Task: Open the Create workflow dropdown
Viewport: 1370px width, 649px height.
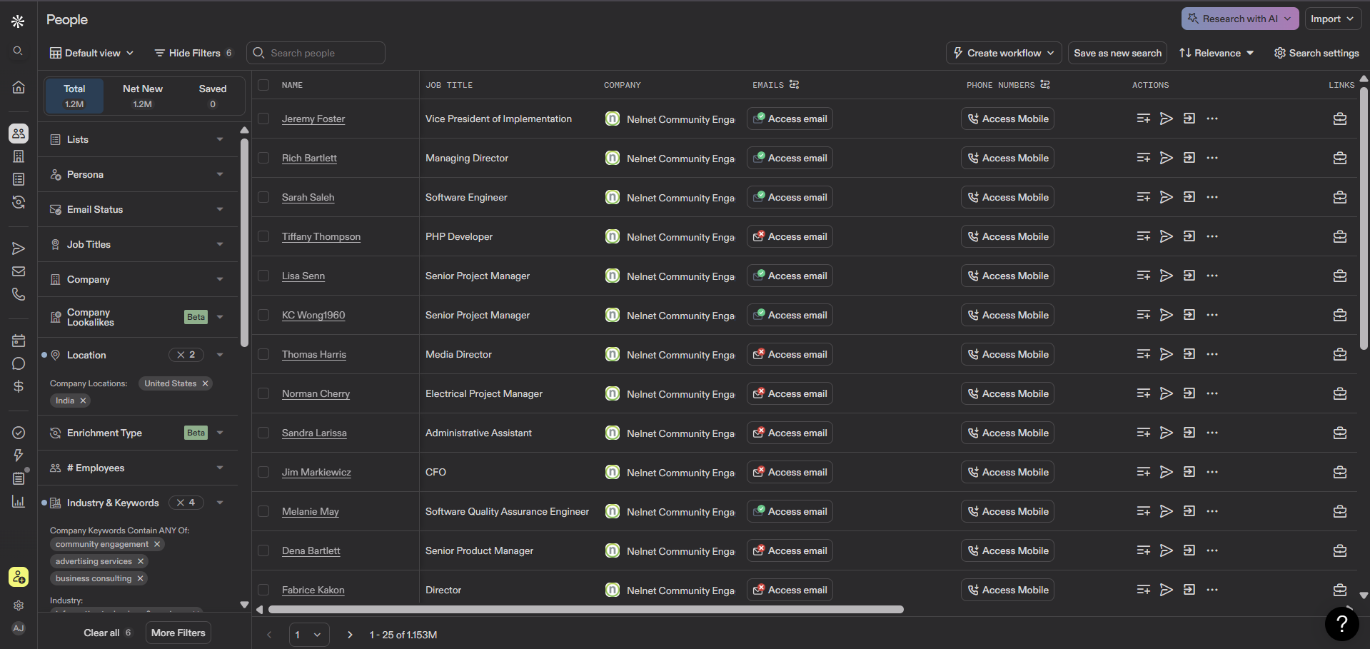Action: pyautogui.click(x=1004, y=53)
